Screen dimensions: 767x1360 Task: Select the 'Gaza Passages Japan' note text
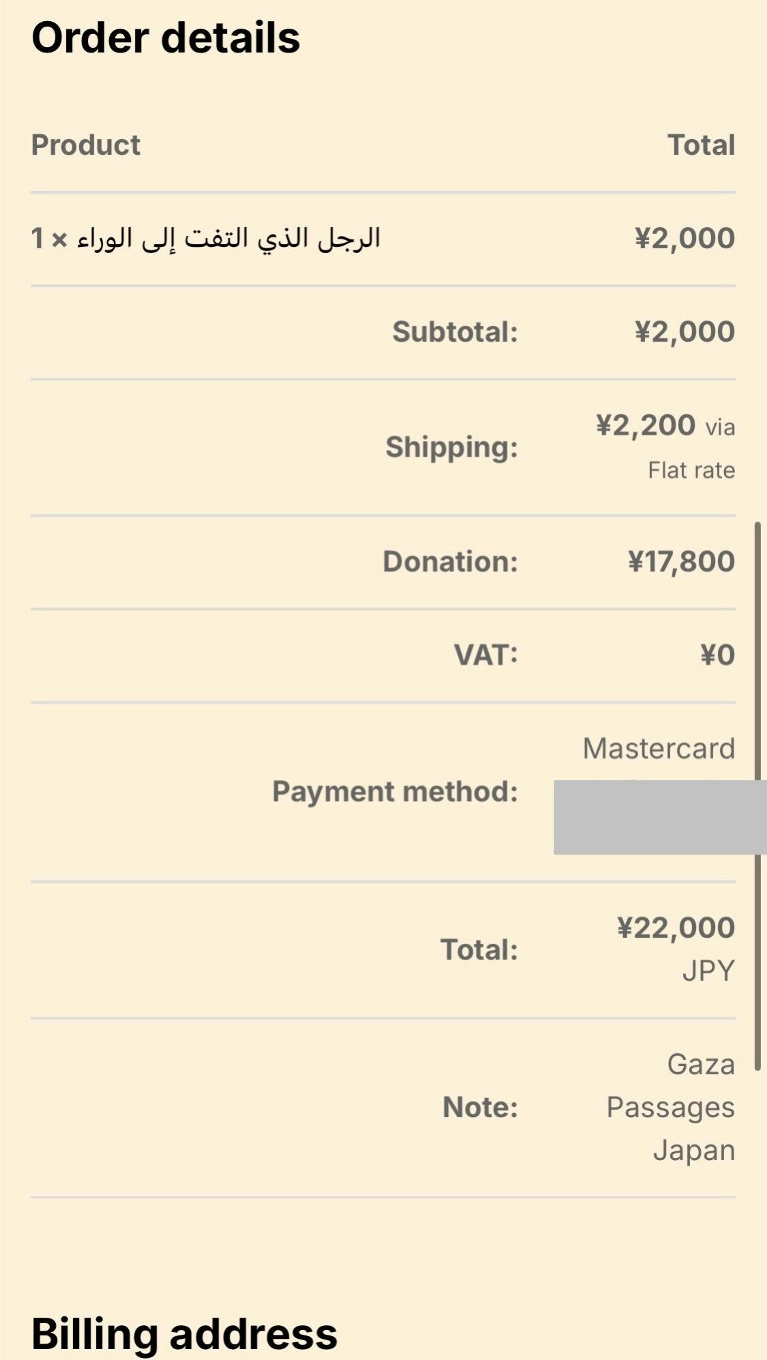[x=671, y=1108]
